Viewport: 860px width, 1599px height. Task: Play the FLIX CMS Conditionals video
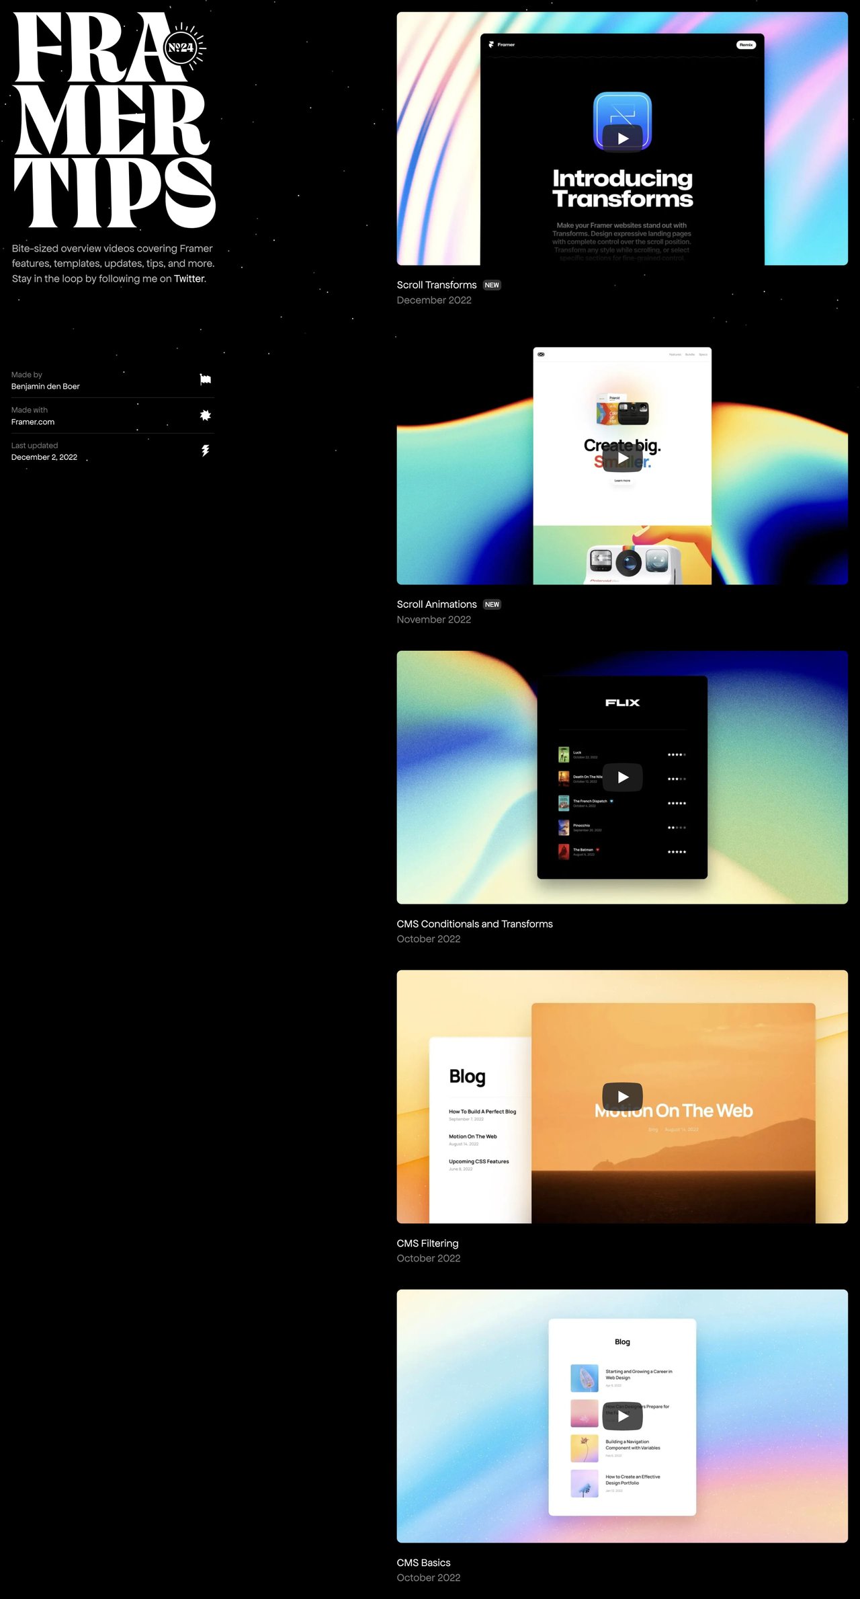[622, 777]
